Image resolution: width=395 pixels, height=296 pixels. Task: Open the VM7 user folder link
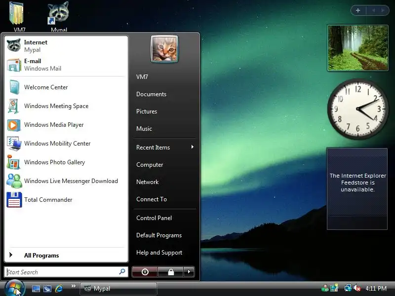coord(164,77)
